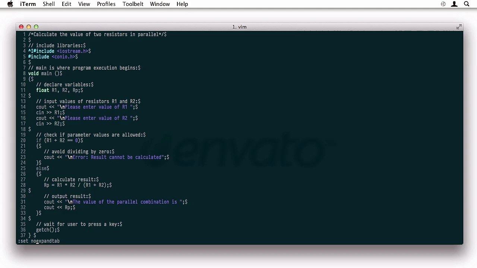477x268 pixels.
Task: Click 'cin >> R1;' on line 15
Action: [49, 112]
